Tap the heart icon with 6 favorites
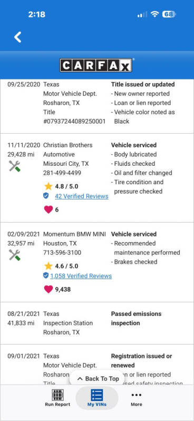 point(48,209)
